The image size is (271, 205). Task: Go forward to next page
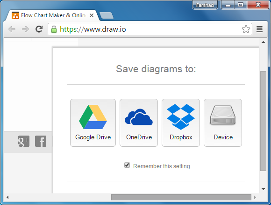tap(25, 29)
